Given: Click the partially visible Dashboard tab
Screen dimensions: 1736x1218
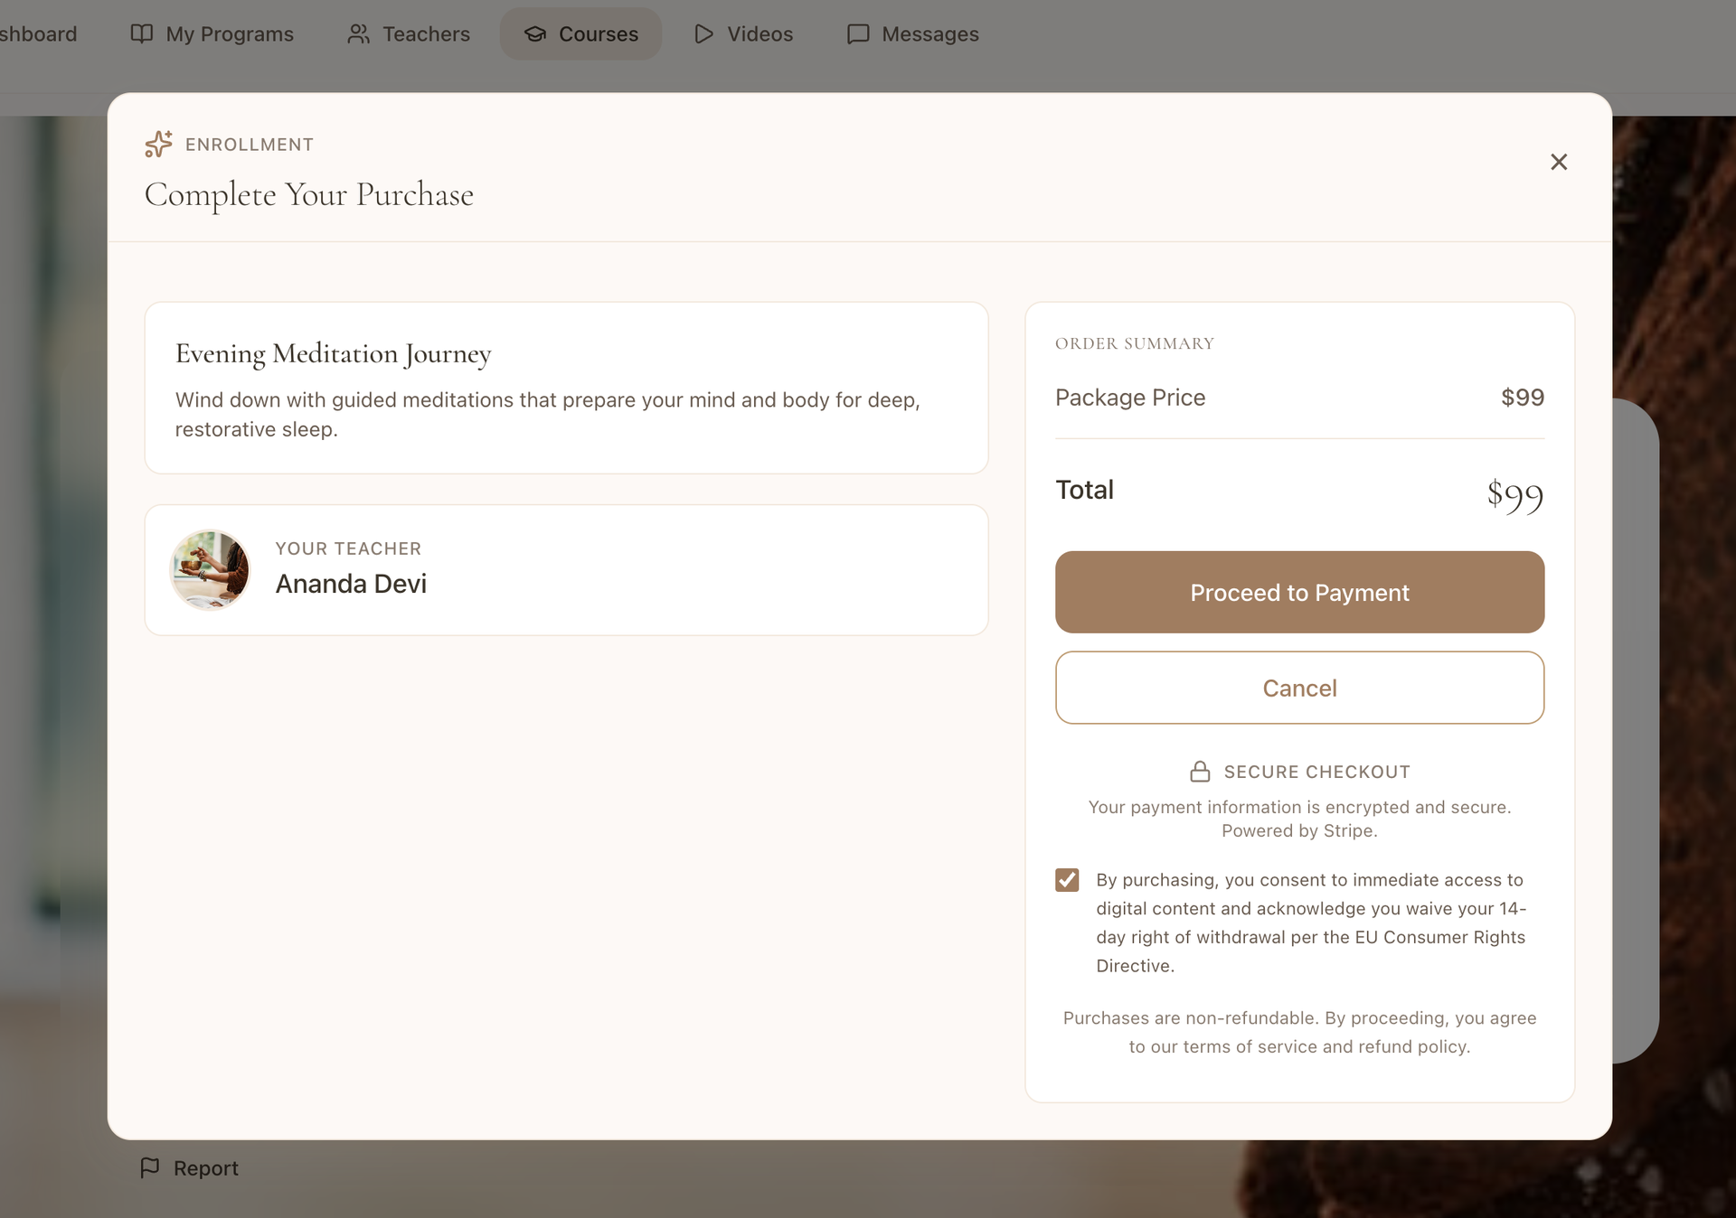Looking at the screenshot, I should 38,34.
